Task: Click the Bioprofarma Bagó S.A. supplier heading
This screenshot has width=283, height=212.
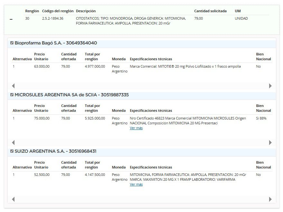Action: tap(56, 43)
